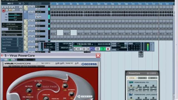Go to the project start with the transport button
This screenshot has height=100, width=178.
click(75, 49)
